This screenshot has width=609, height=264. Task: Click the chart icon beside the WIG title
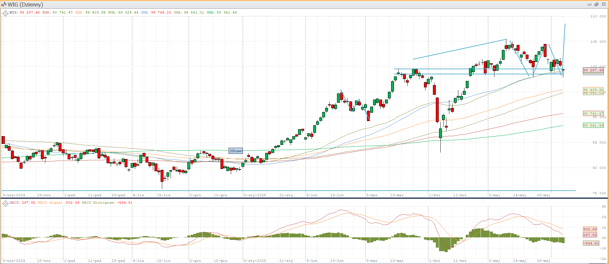click(4, 4)
